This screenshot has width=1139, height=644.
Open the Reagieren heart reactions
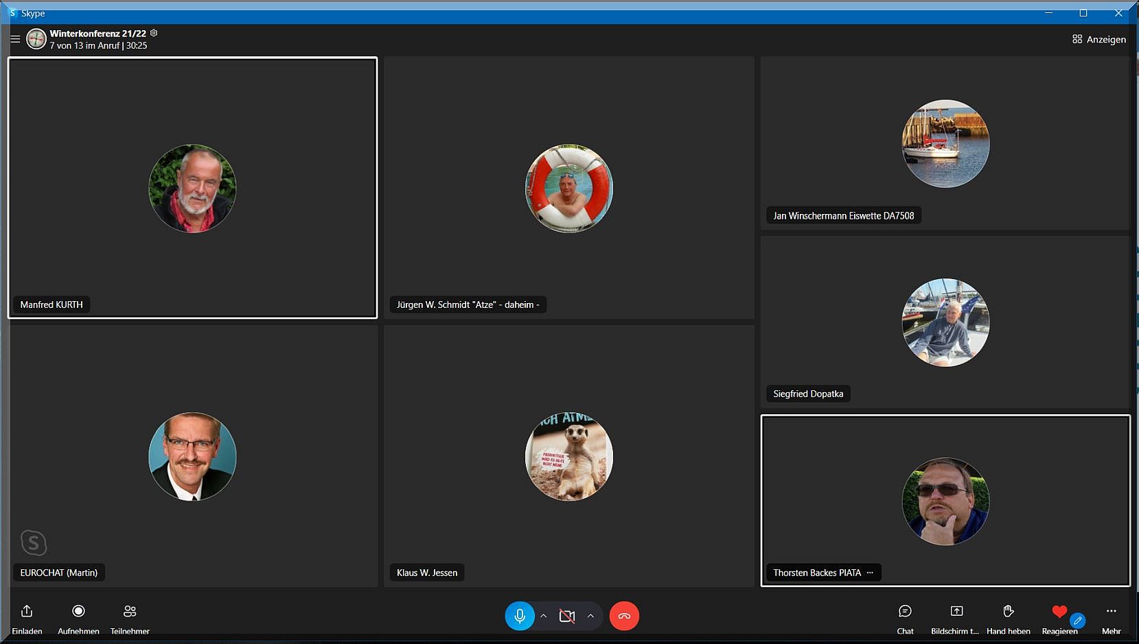[1059, 612]
